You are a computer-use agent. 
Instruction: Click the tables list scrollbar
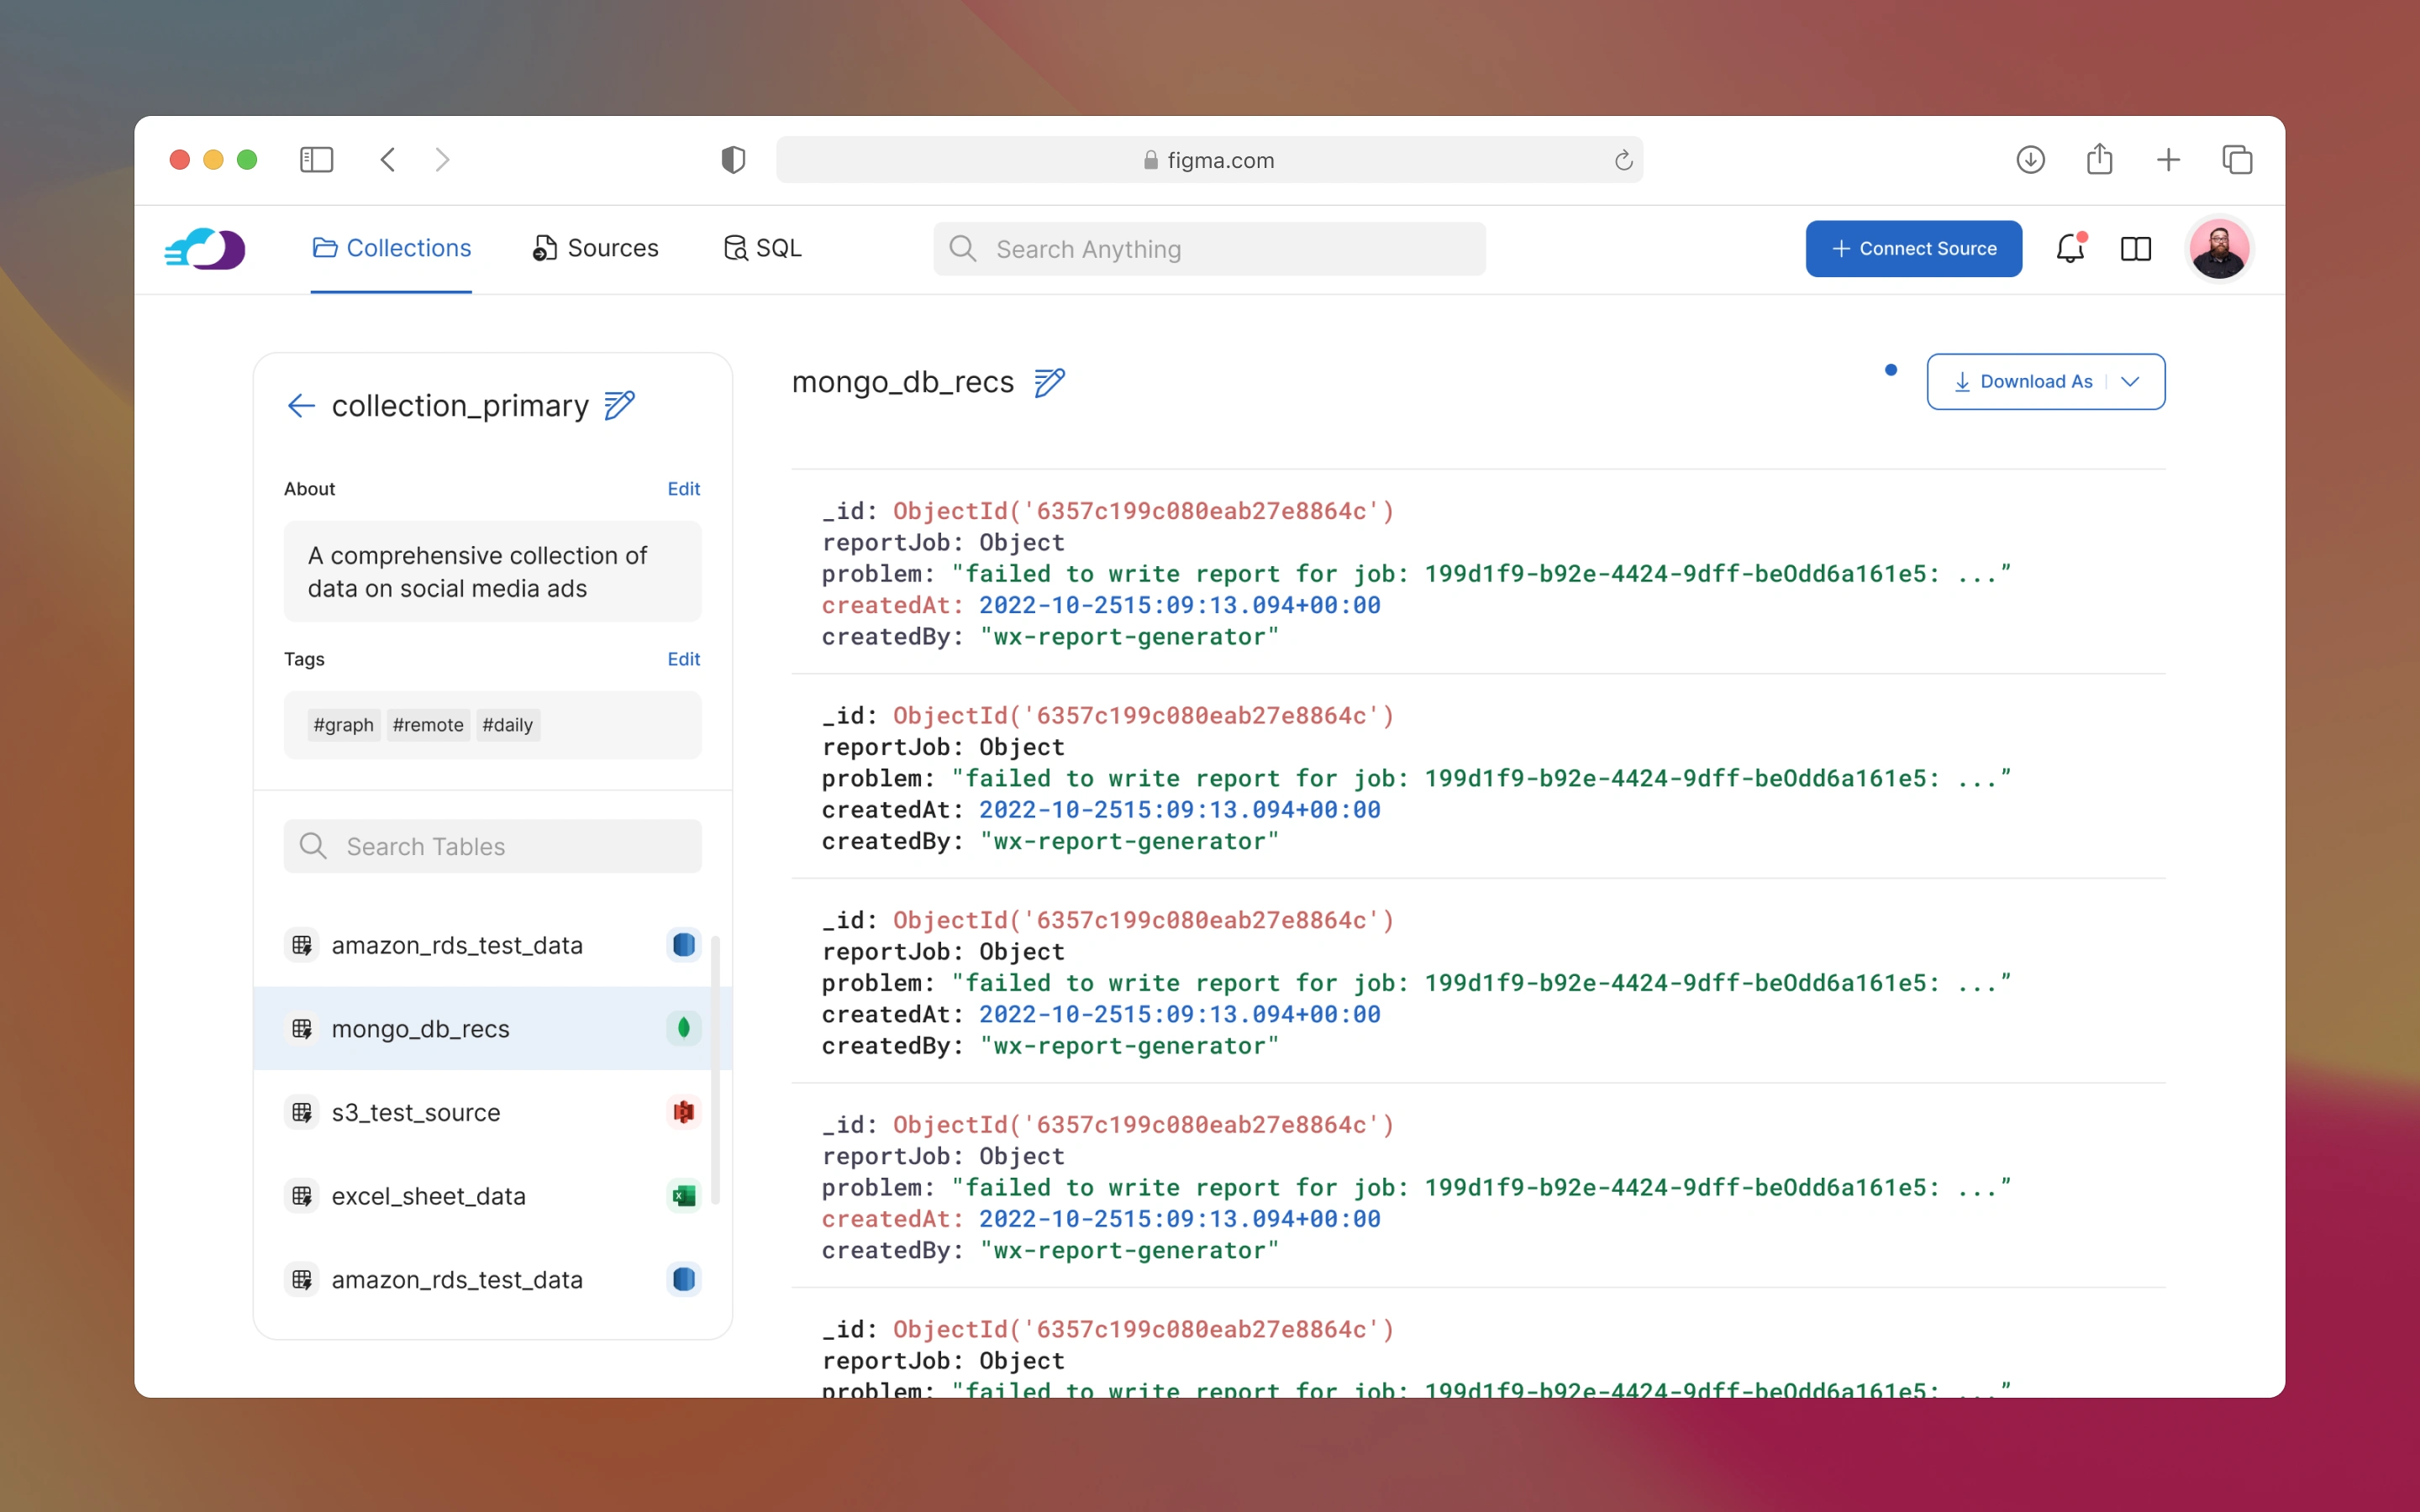click(x=716, y=1070)
